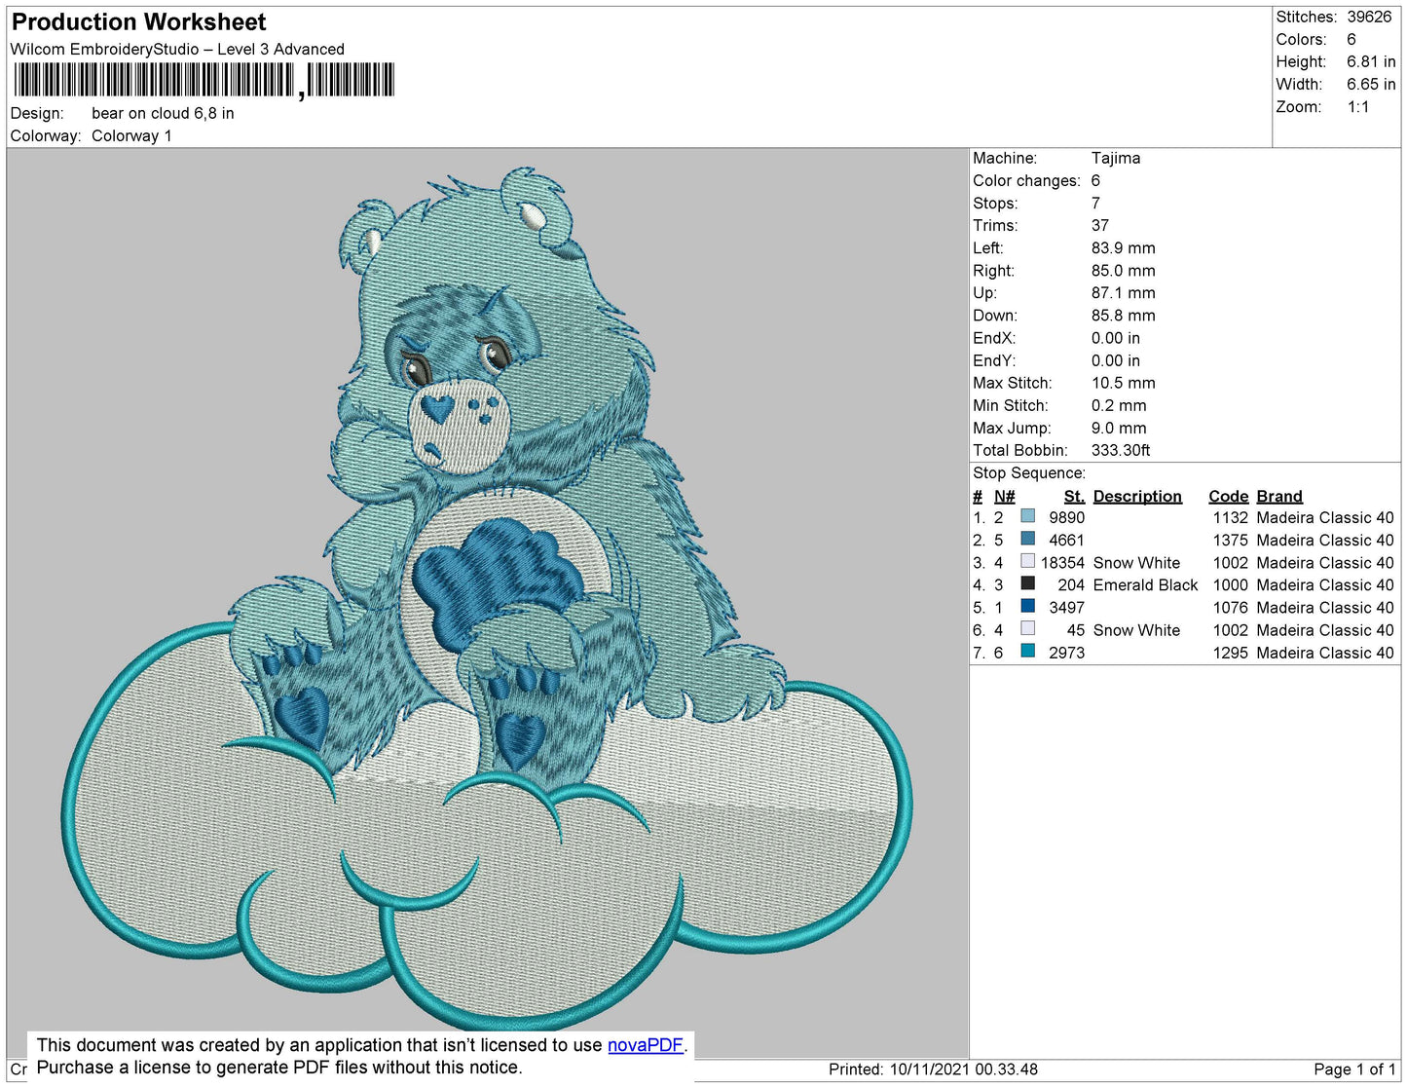1407x1088 pixels.
Task: Pick the Snow White swatch with 18354 stitches
Action: [1027, 561]
